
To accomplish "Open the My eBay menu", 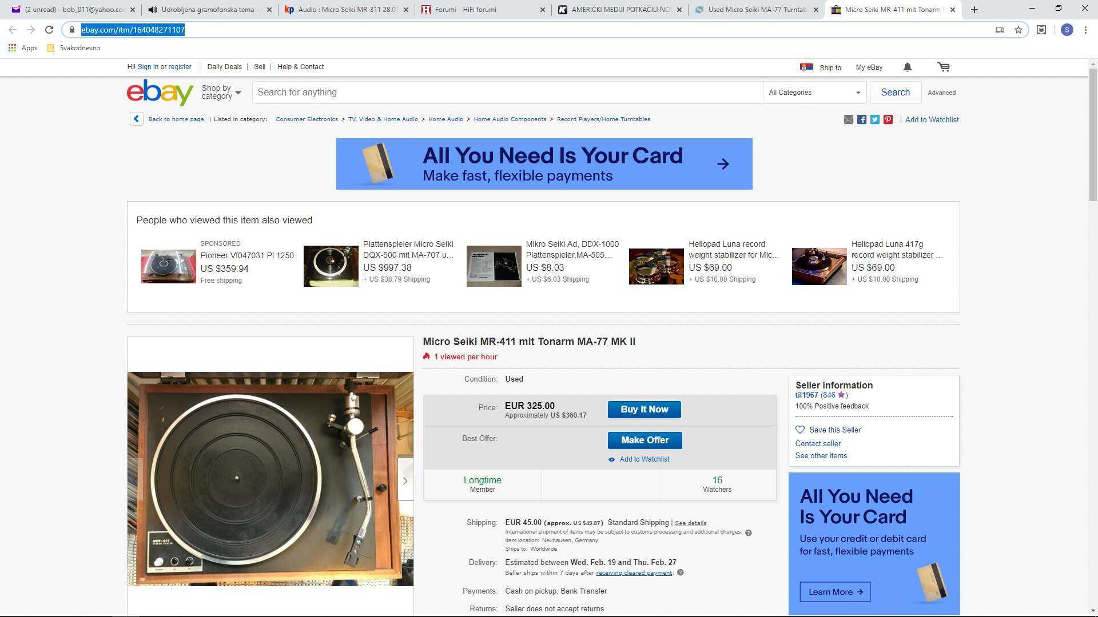I will tap(869, 67).
